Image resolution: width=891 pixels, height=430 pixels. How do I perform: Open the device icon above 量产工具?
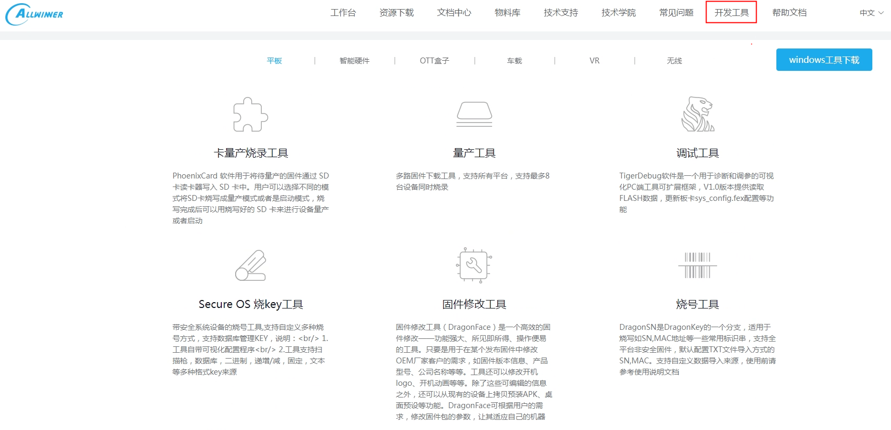(x=474, y=114)
